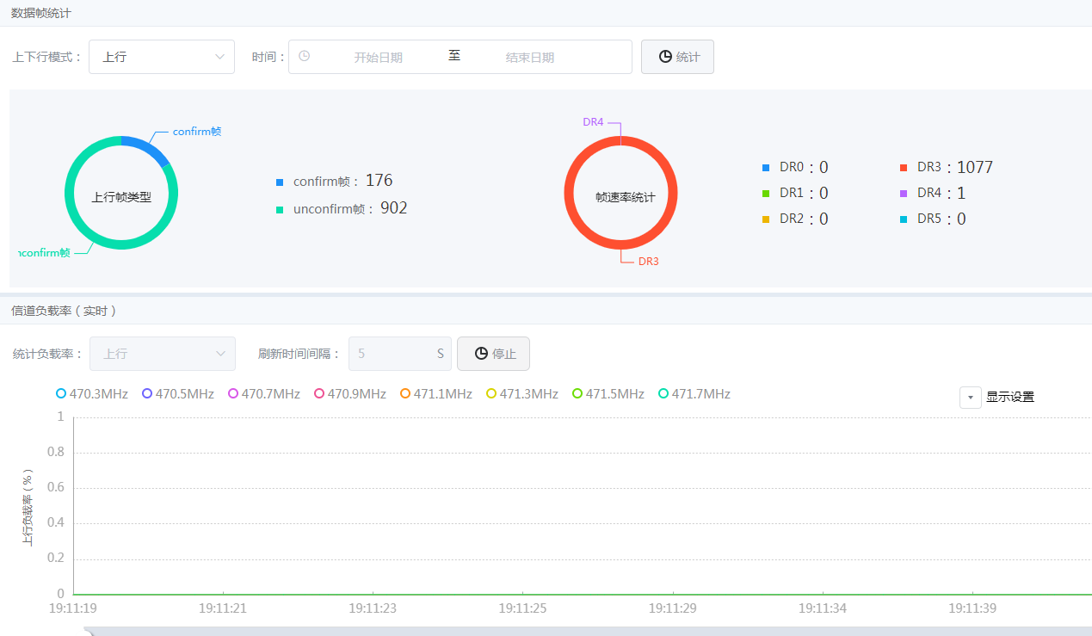Click the 数据帧统计 section header
The height and width of the screenshot is (636, 1092).
point(40,12)
